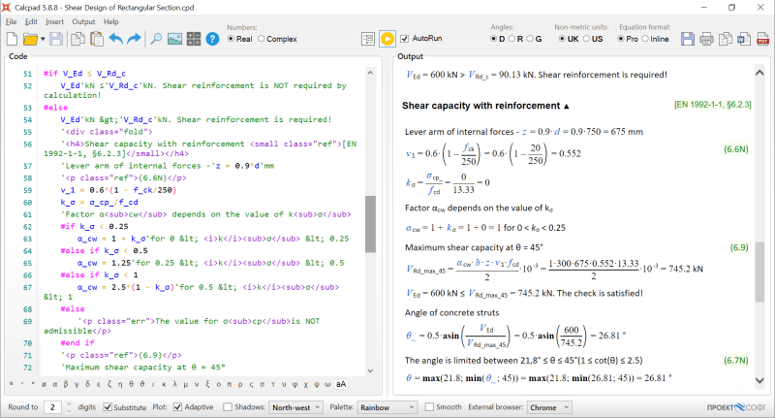Click the Round to digits field
The width and height of the screenshot is (775, 418).
pyautogui.click(x=52, y=407)
